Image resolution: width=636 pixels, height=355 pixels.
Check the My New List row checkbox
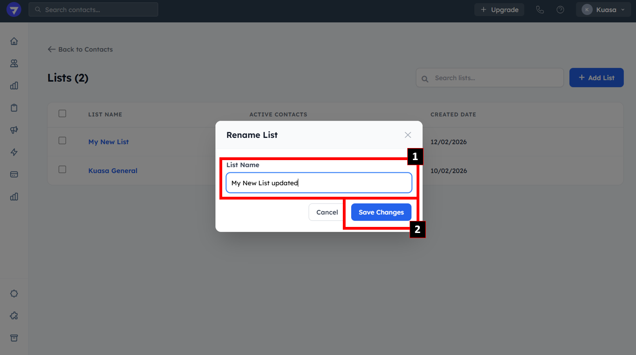tap(63, 141)
